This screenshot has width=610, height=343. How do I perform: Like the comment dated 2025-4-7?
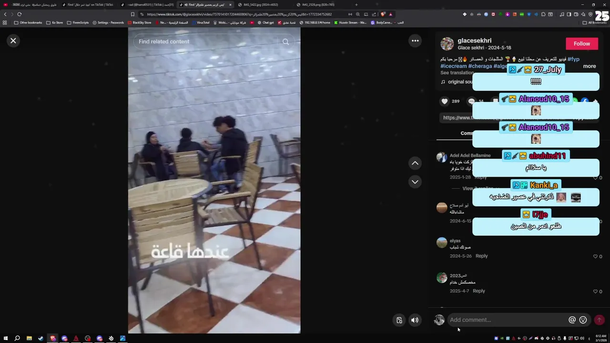coord(595,291)
